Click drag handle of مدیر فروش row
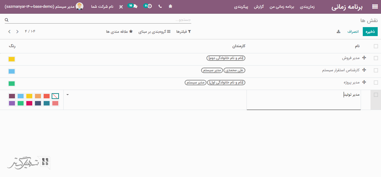 364,58
